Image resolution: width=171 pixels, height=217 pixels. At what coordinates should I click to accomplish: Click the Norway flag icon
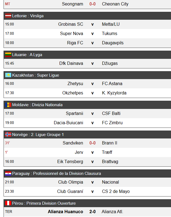[8, 135]
